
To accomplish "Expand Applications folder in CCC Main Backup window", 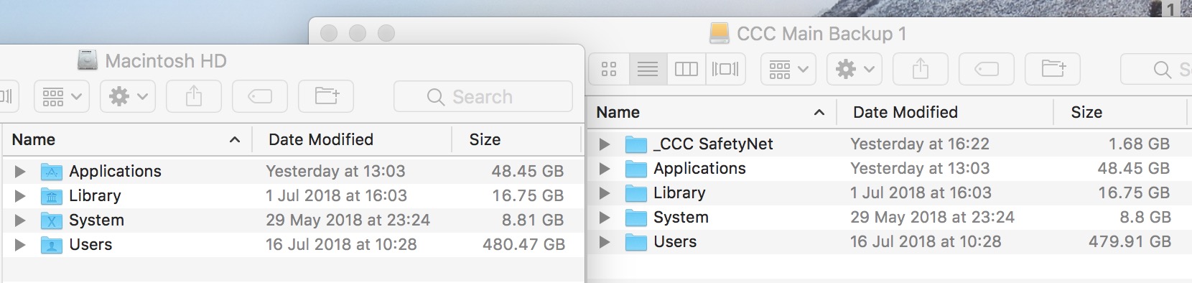I will tap(605, 168).
